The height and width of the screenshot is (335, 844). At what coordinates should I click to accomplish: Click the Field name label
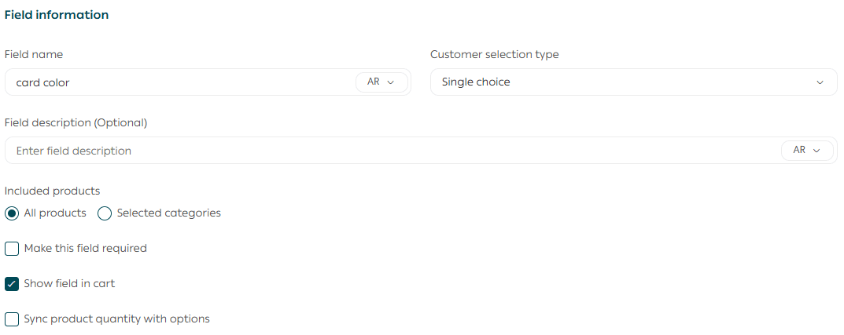tap(34, 55)
